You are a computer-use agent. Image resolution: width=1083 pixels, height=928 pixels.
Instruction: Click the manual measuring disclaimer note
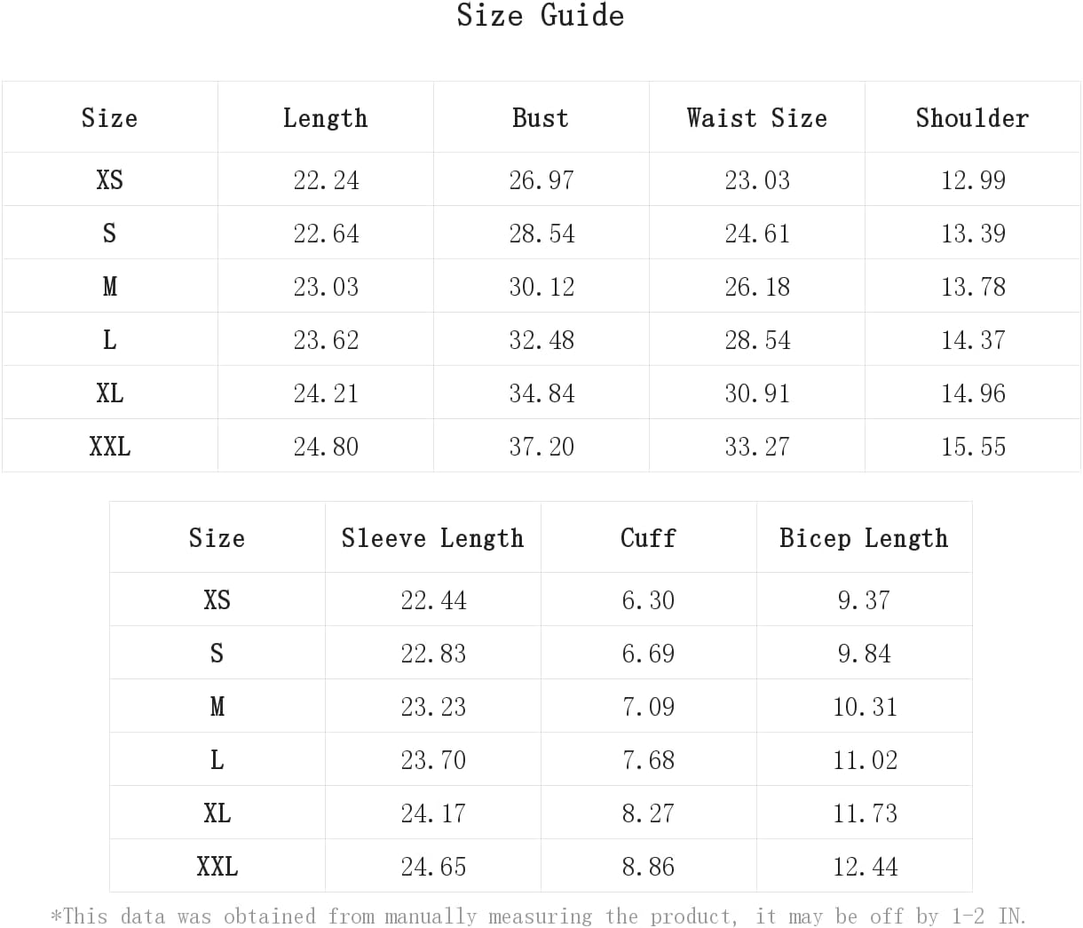pos(539,916)
